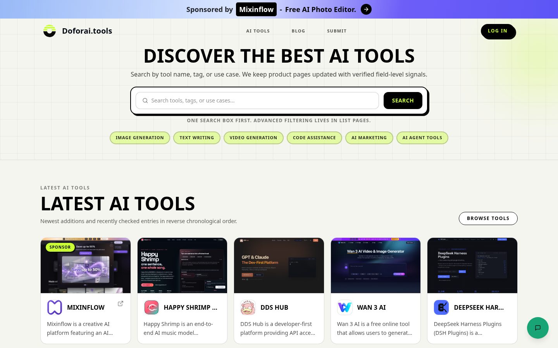This screenshot has width=558, height=348.
Task: Click the Wan 3 AI description text
Action: click(375, 328)
